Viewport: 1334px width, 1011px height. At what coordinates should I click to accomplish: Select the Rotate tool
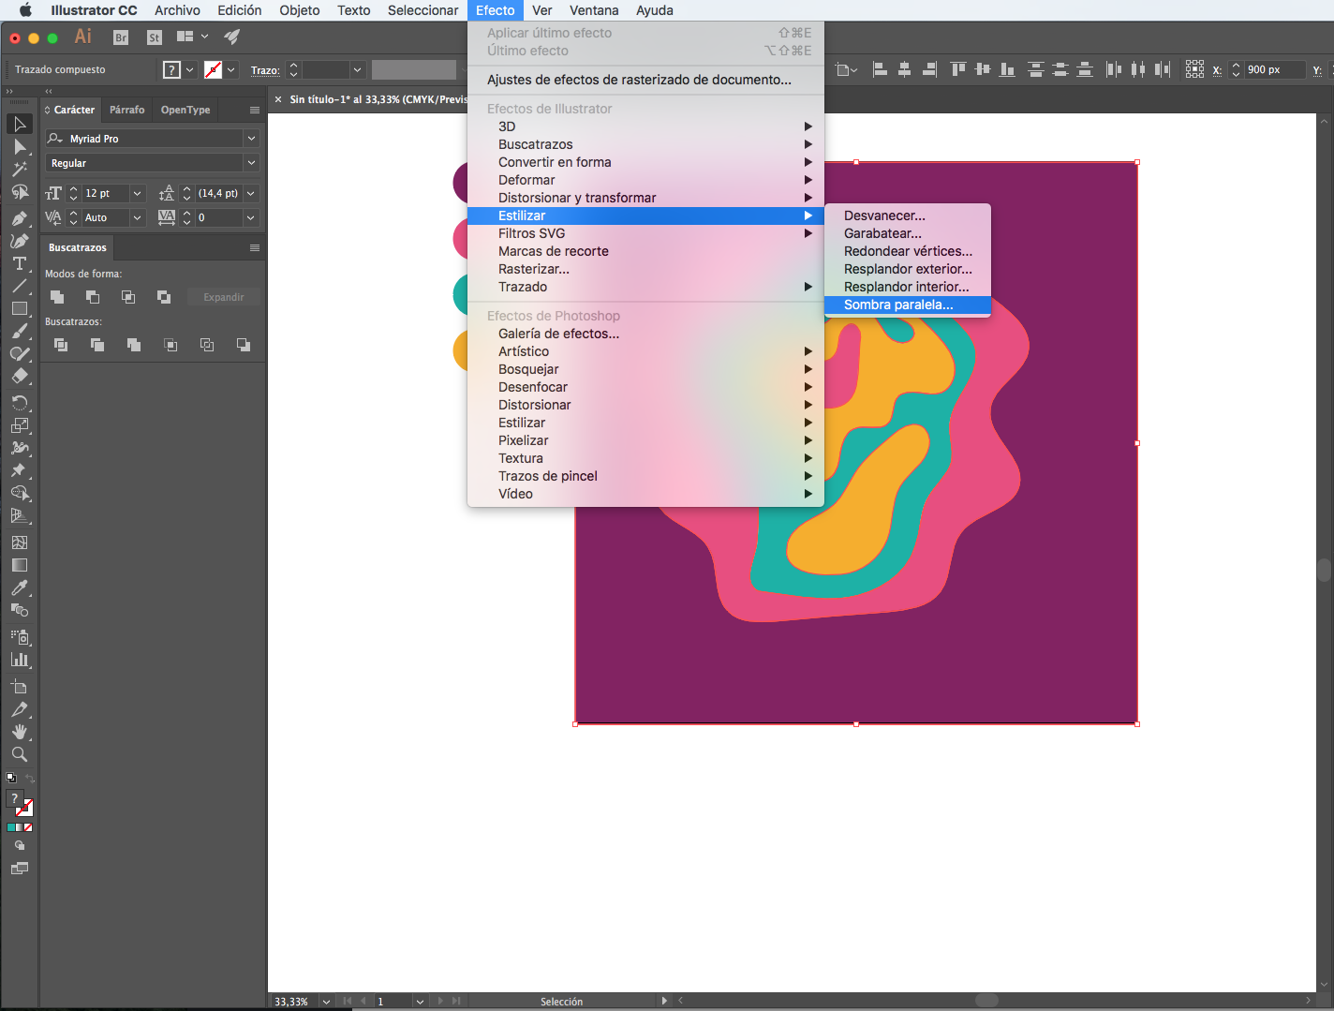pyautogui.click(x=19, y=403)
